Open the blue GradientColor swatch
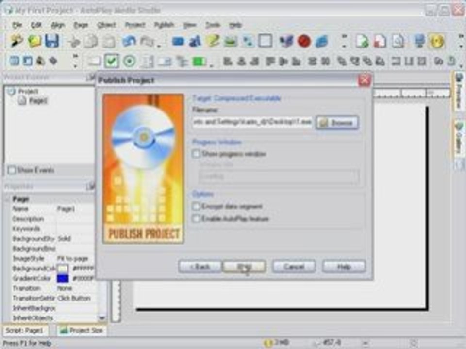The height and width of the screenshot is (349, 466). click(63, 278)
